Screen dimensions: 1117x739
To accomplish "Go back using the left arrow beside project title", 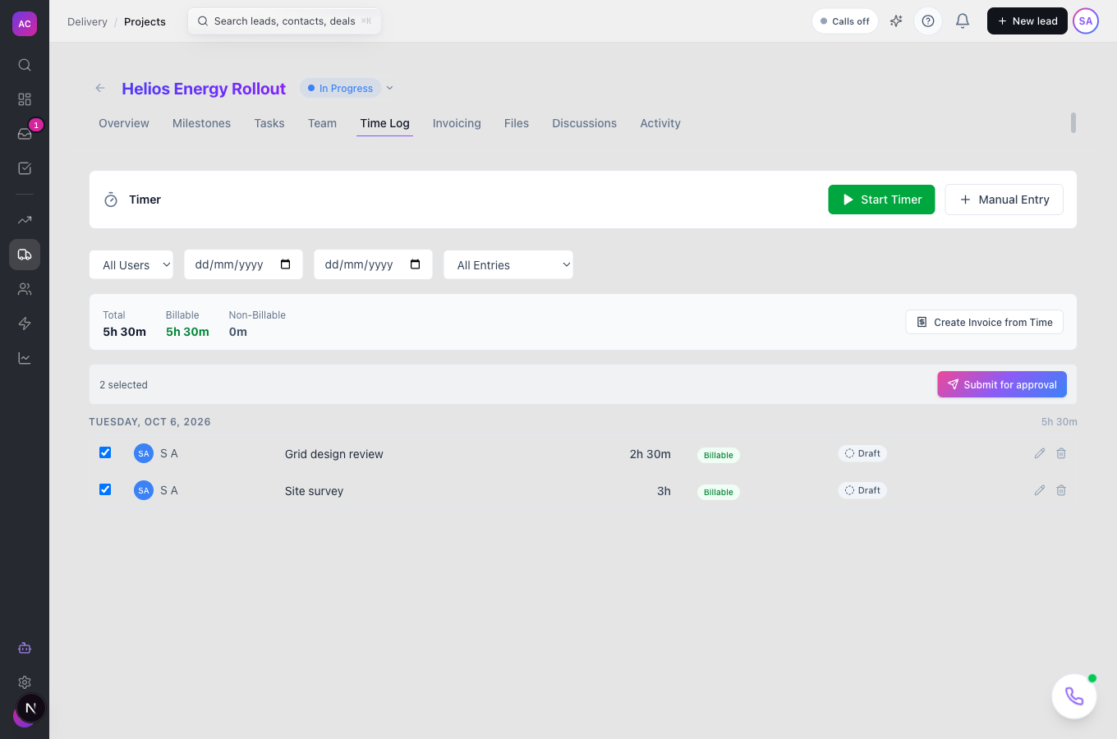I will tap(100, 88).
